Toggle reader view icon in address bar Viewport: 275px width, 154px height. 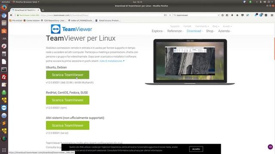pos(165,15)
